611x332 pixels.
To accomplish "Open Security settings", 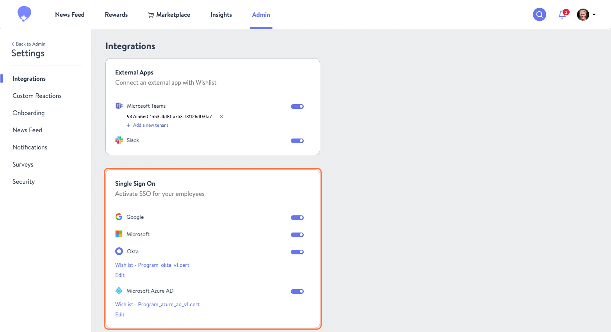I will [23, 181].
